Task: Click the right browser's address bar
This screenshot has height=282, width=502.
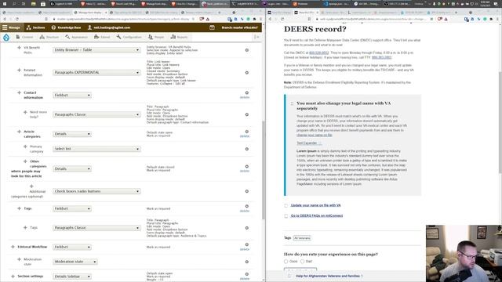Action: (x=373, y=19)
